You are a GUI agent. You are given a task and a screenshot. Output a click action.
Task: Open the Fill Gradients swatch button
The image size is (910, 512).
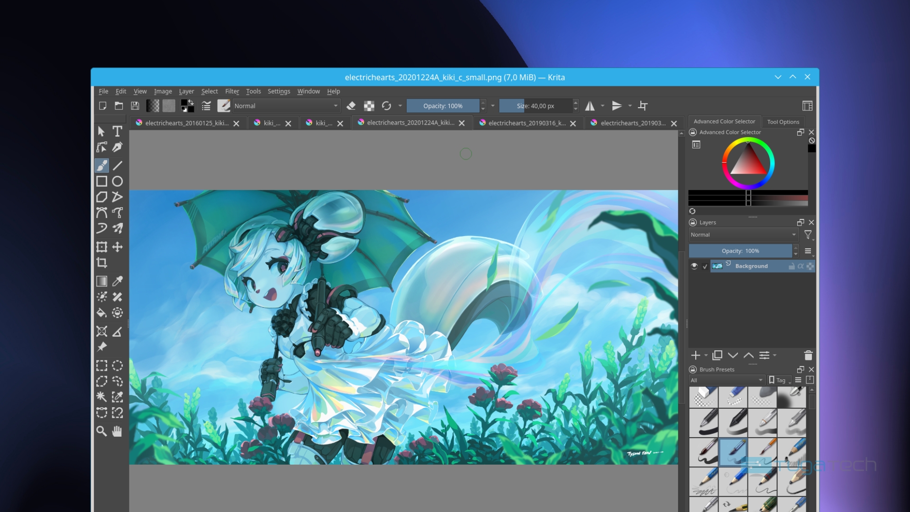153,106
